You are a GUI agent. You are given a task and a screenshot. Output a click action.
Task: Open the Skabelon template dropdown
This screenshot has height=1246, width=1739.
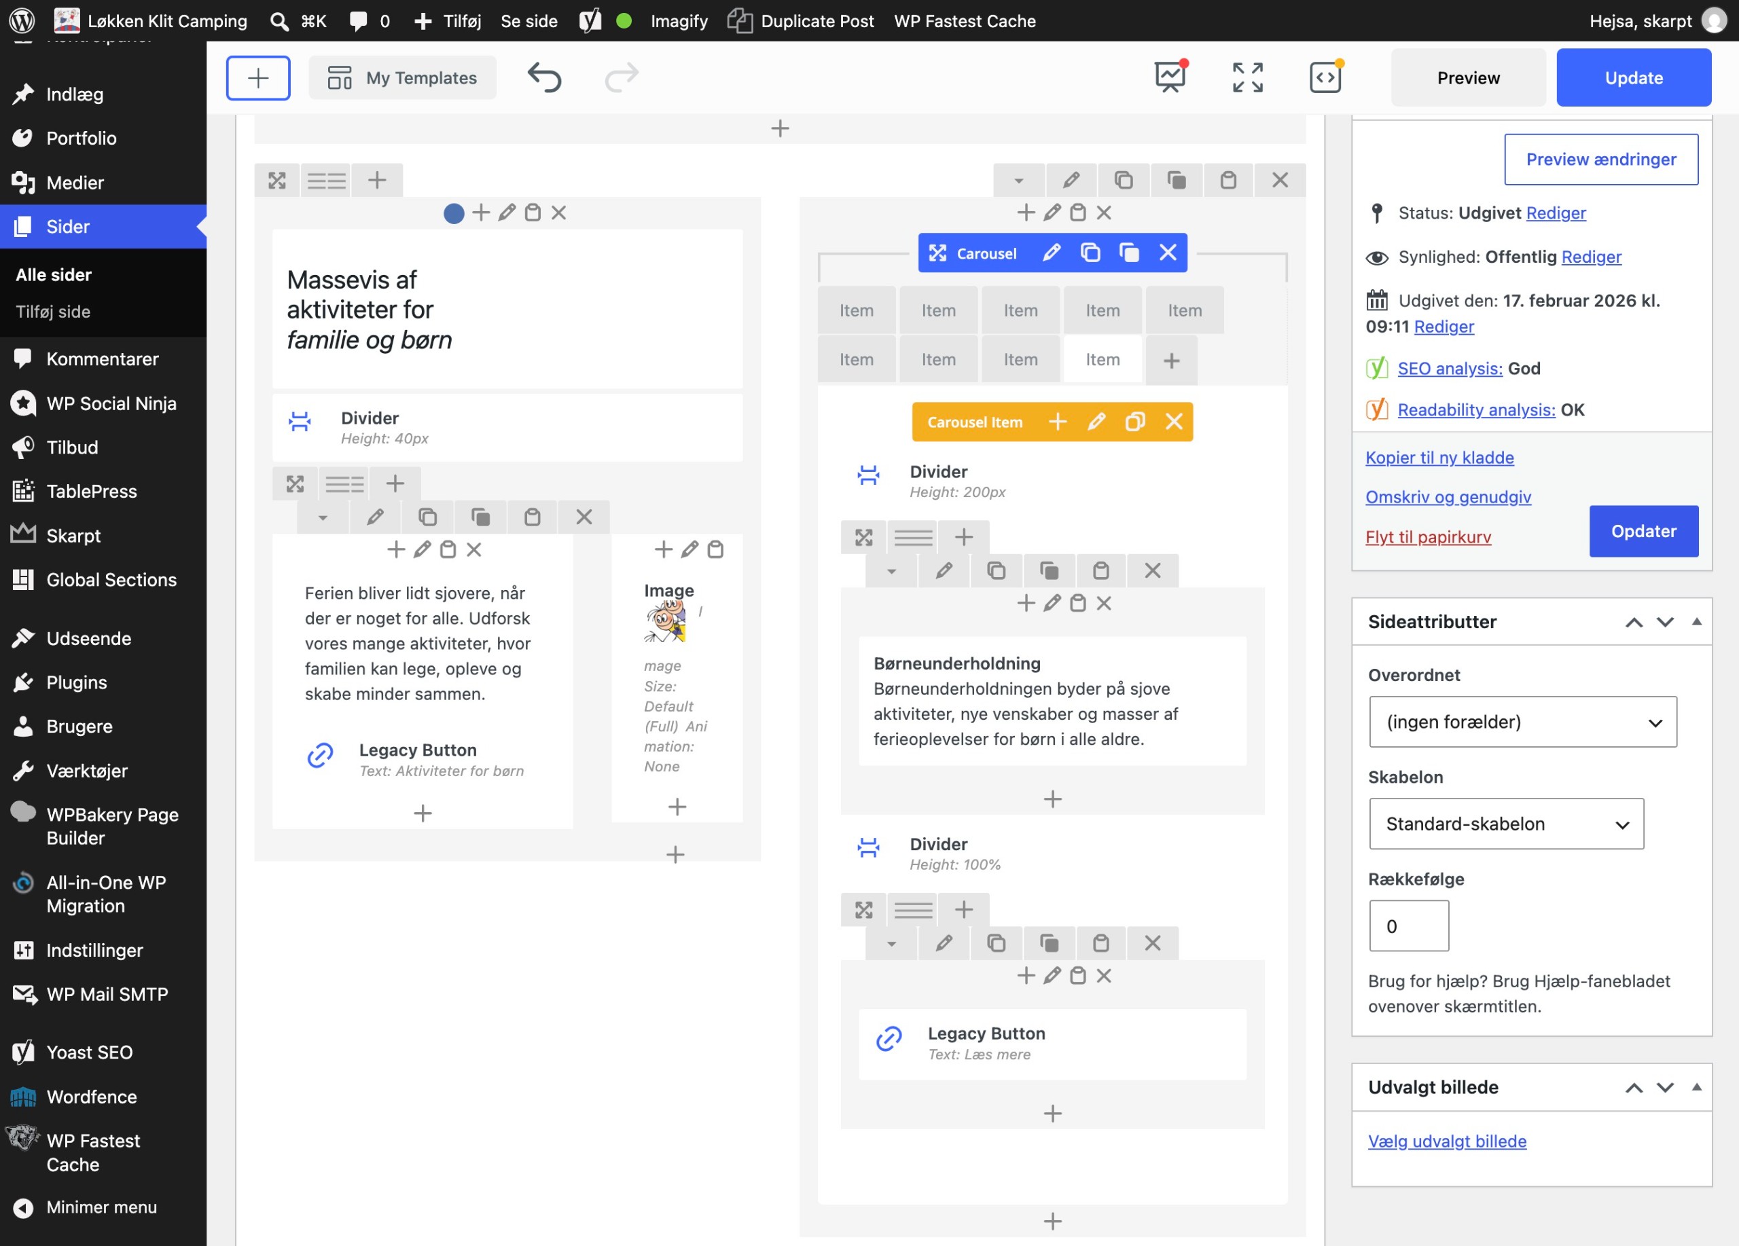[x=1506, y=824]
